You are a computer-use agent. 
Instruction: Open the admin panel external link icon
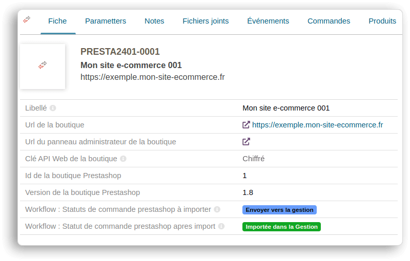tap(246, 142)
